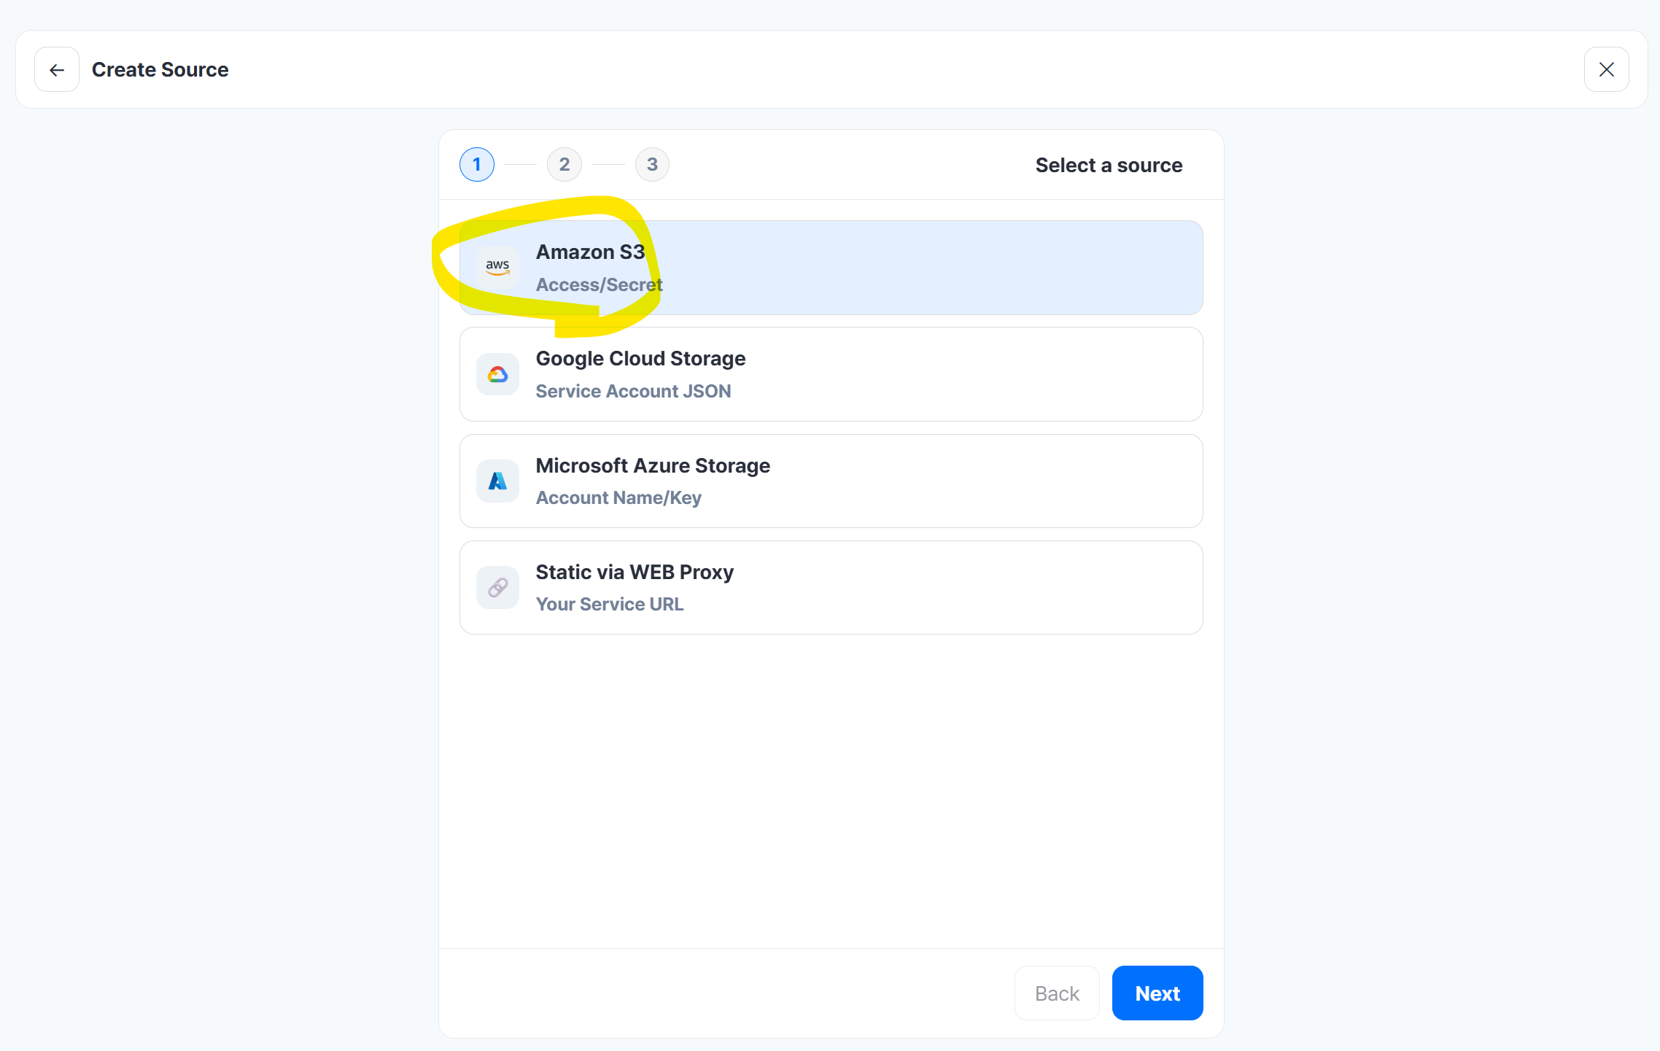This screenshot has height=1051, width=1660.
Task: Choose Google Cloud Storage as source
Action: pyautogui.click(x=831, y=374)
